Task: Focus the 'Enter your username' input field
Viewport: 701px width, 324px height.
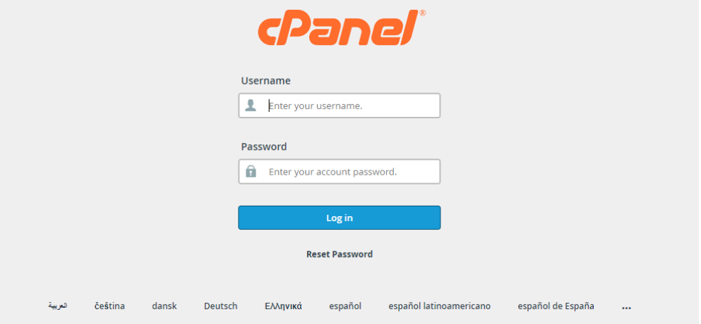Action: tap(340, 106)
